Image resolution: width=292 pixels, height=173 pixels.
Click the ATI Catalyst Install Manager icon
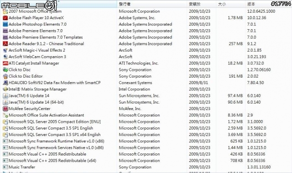[5, 63]
